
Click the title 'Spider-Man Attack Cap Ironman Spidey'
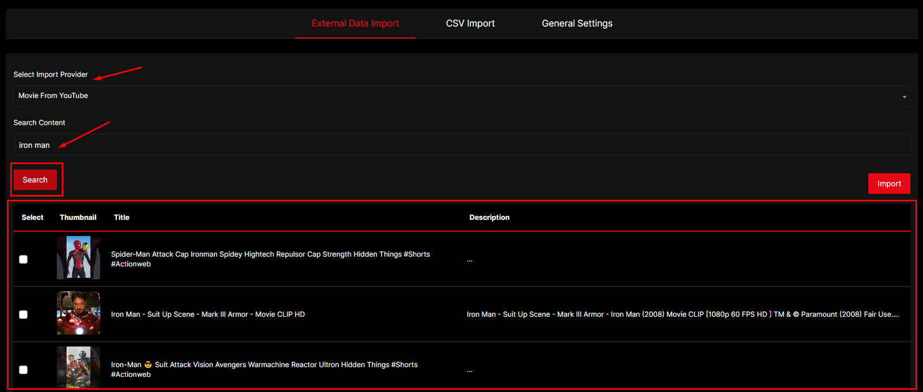pos(271,259)
